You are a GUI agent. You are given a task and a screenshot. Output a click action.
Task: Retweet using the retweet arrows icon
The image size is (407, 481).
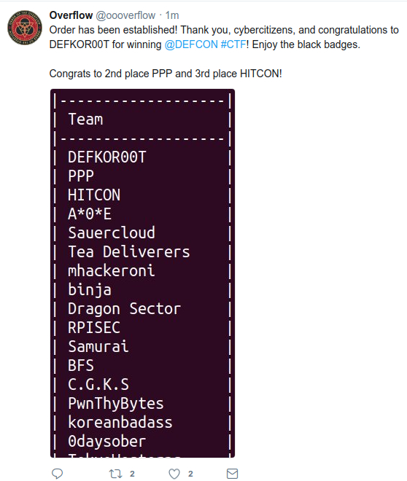[x=116, y=474]
